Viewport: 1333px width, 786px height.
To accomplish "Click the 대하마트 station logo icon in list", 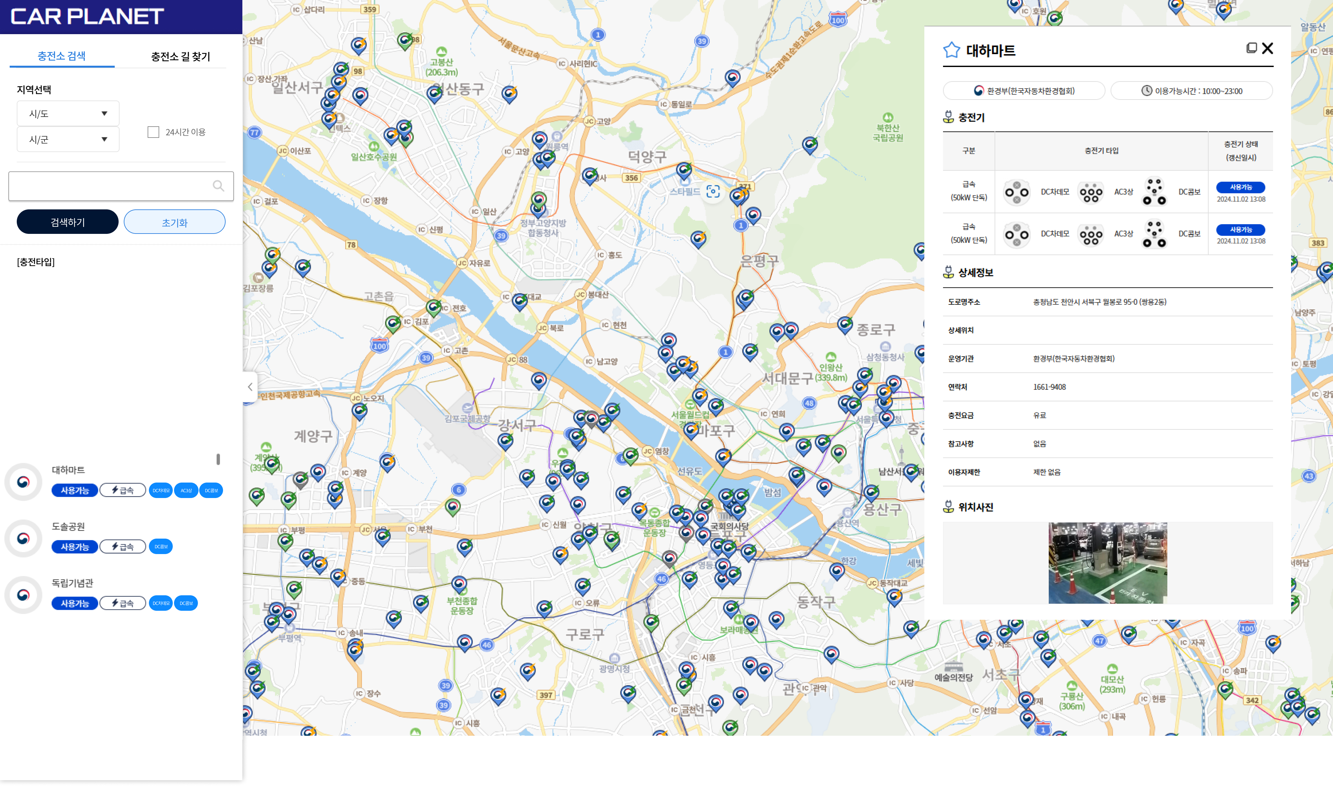I will tap(23, 482).
